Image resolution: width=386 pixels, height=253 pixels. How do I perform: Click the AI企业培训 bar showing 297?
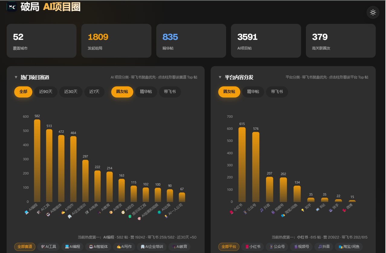coord(86,181)
